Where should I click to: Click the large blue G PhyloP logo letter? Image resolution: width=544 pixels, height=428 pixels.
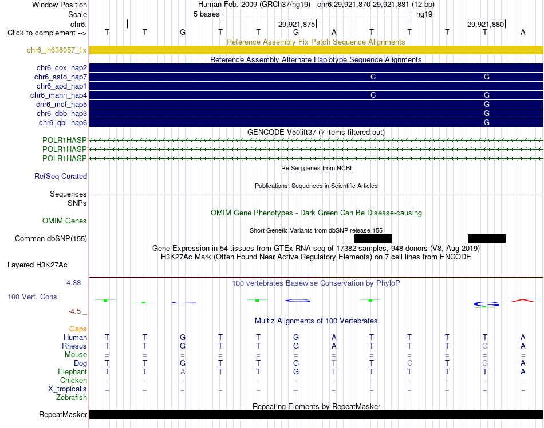pyautogui.click(x=486, y=305)
